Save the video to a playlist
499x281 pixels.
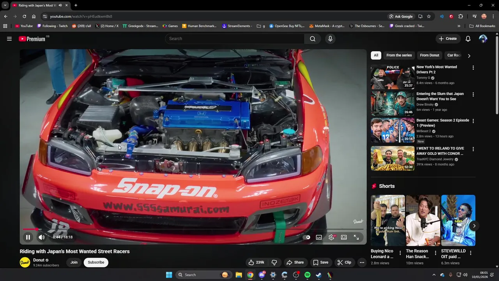click(321, 262)
